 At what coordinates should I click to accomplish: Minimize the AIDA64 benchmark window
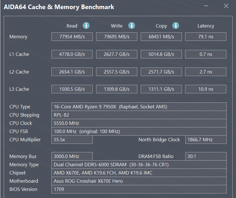[x=206, y=6]
